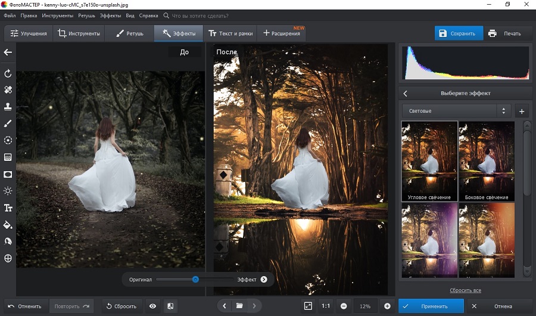This screenshot has height=316, width=536.
Task: Select the portrait retouch head tool
Action: click(8, 241)
